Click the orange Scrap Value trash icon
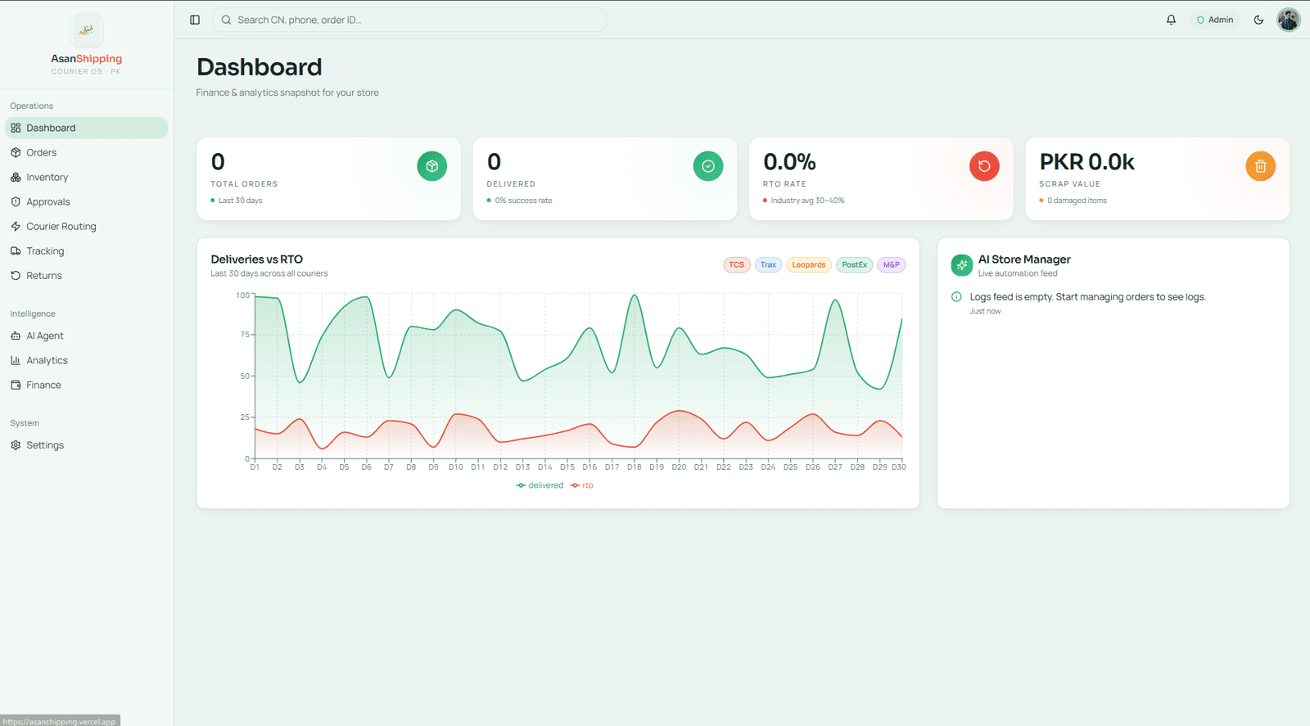Image resolution: width=1310 pixels, height=726 pixels. coord(1261,166)
